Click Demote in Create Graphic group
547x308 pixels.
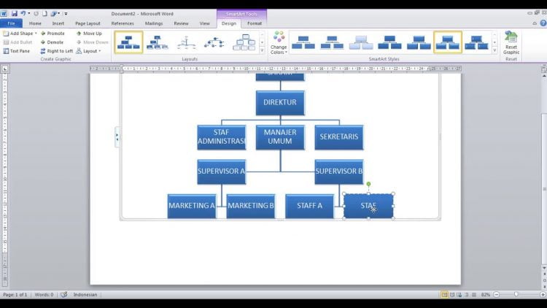coord(52,42)
